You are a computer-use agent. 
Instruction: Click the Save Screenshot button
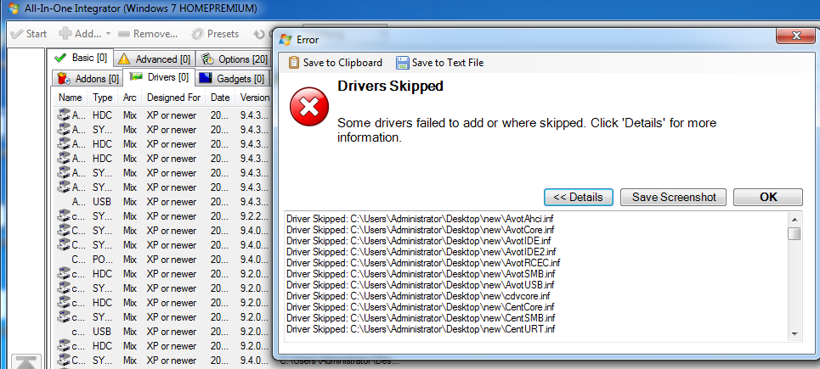pyautogui.click(x=674, y=197)
